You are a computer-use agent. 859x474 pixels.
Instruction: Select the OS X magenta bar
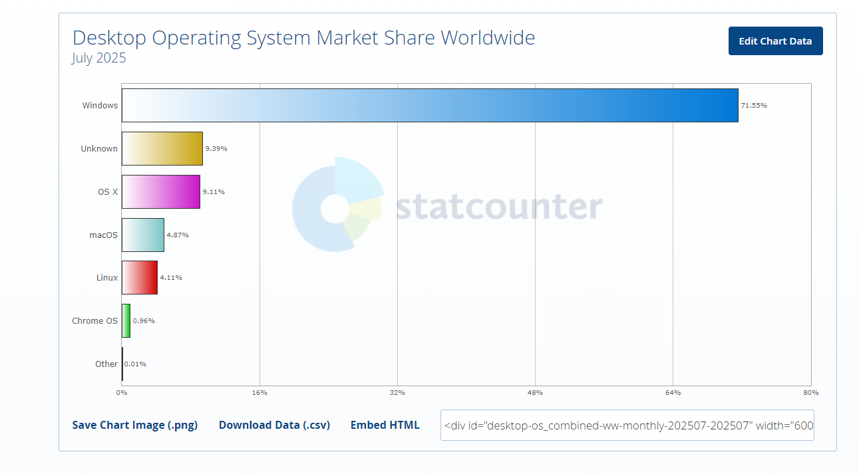coord(161,192)
